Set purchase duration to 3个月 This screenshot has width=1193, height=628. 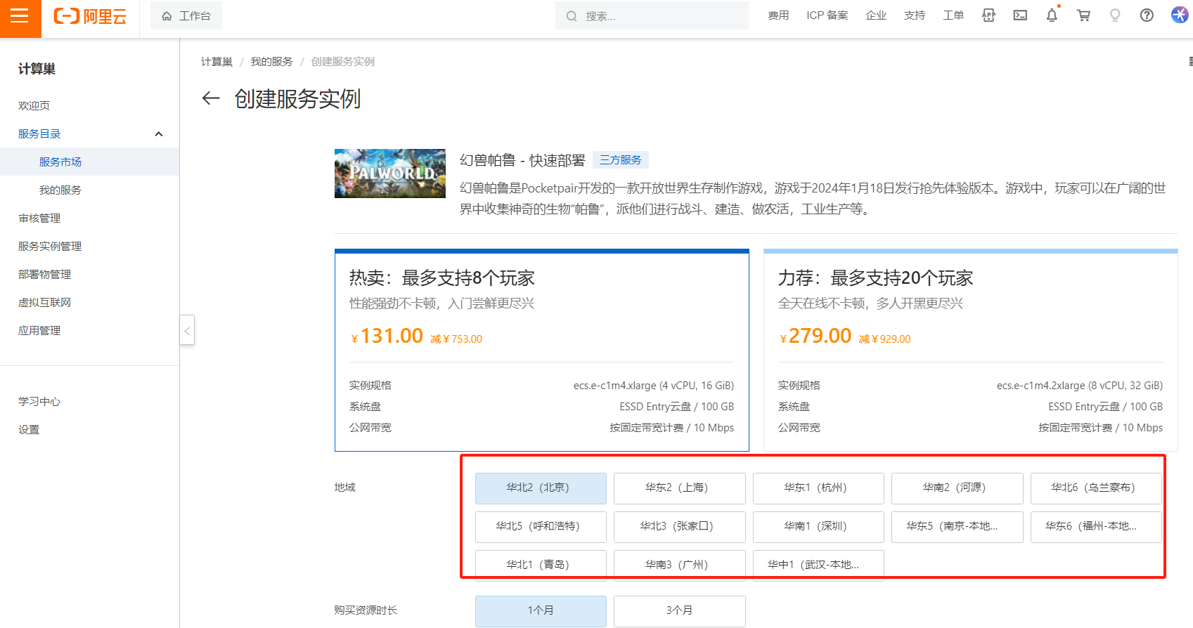click(679, 611)
